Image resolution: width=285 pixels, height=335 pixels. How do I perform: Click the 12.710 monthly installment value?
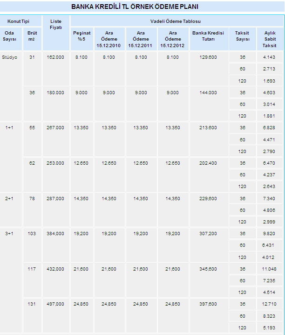[270, 304]
